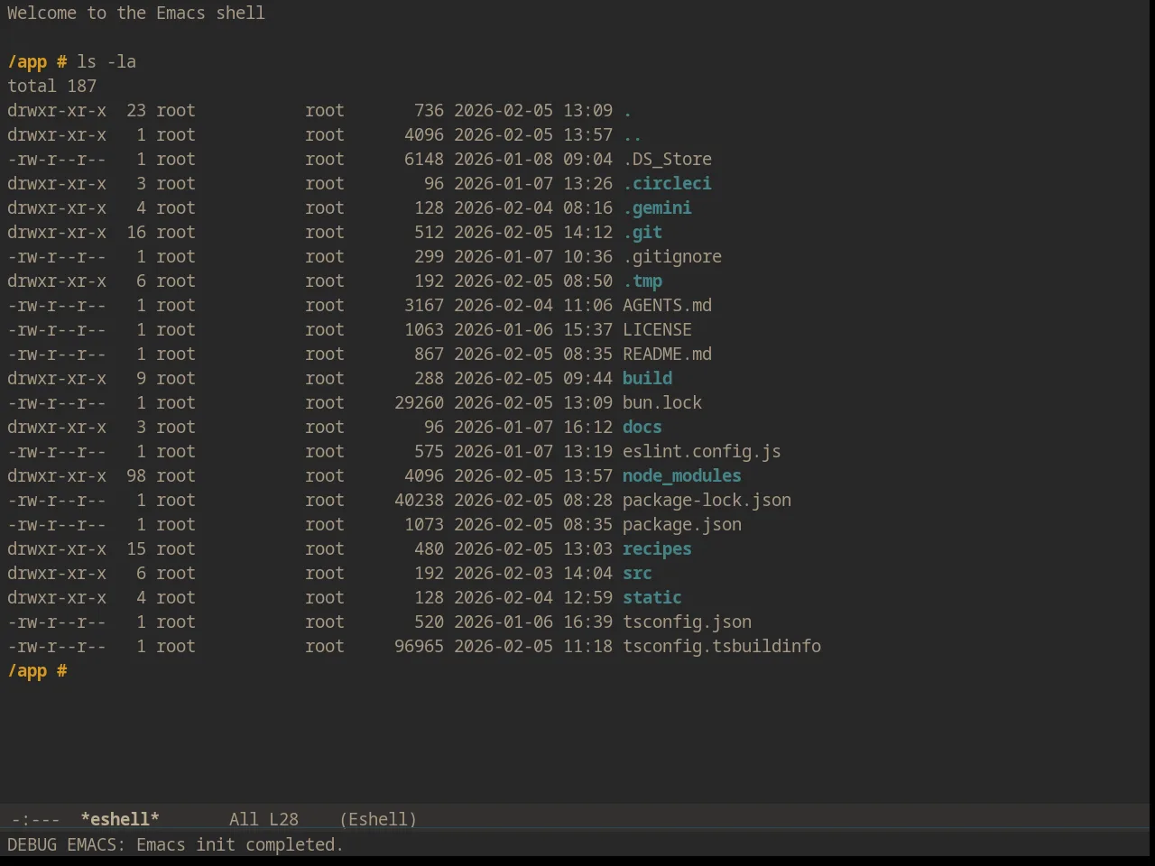
Task: Select the .git directory name
Action: (x=642, y=232)
